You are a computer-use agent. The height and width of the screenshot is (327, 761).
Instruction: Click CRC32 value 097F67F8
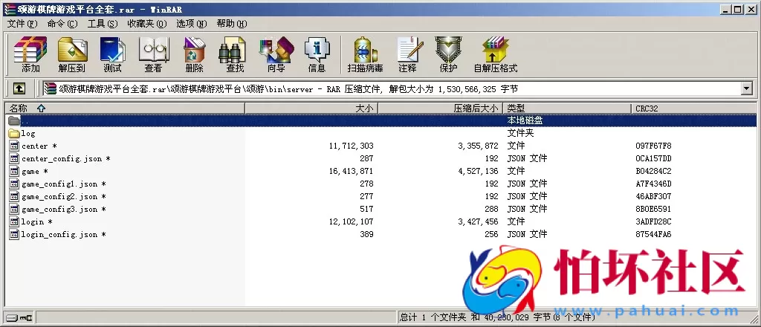[653, 146]
